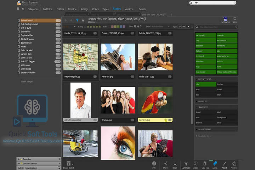Toggle the With Recipe checkbox
The image size is (255, 170).
coord(19,69)
